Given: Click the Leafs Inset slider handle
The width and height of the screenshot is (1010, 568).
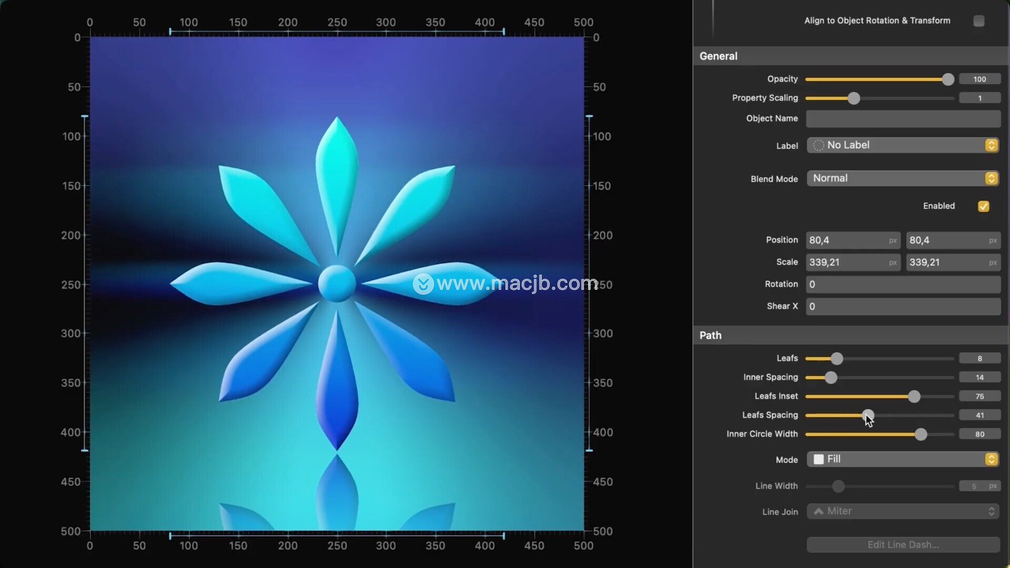Looking at the screenshot, I should (914, 397).
